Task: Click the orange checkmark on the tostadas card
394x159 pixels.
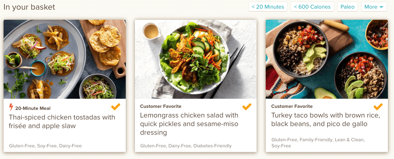Action: click(115, 107)
